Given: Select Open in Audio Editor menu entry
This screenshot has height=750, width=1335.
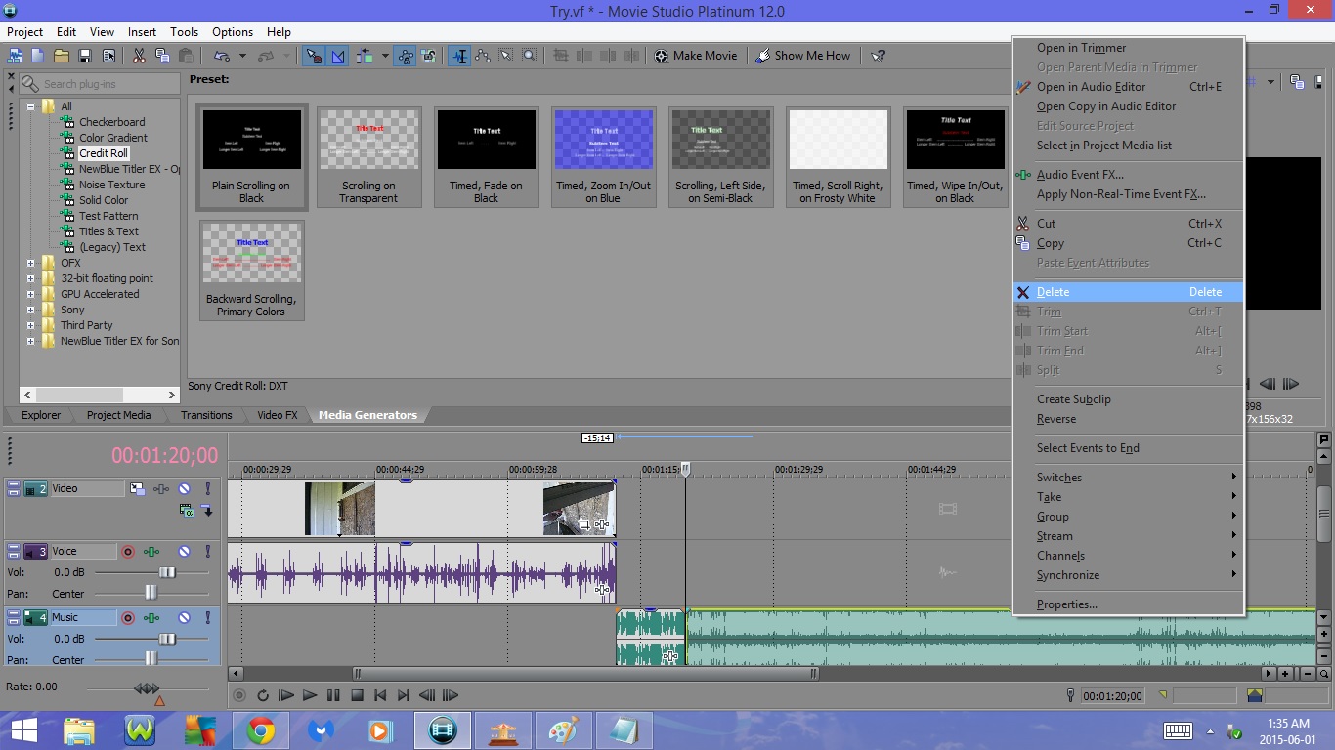Looking at the screenshot, I should tap(1128, 87).
